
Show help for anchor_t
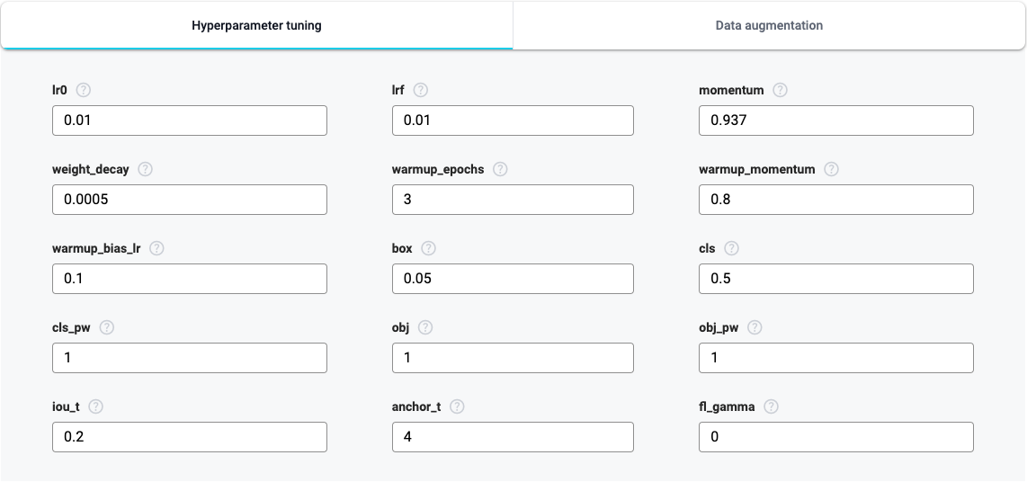tap(457, 406)
